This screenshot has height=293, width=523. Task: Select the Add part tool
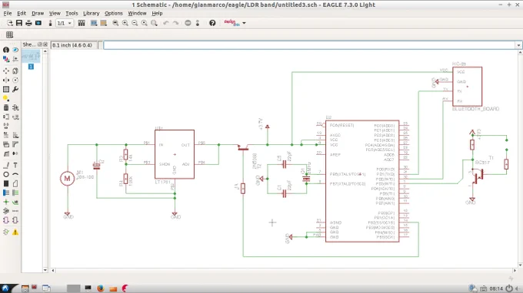tap(15, 107)
